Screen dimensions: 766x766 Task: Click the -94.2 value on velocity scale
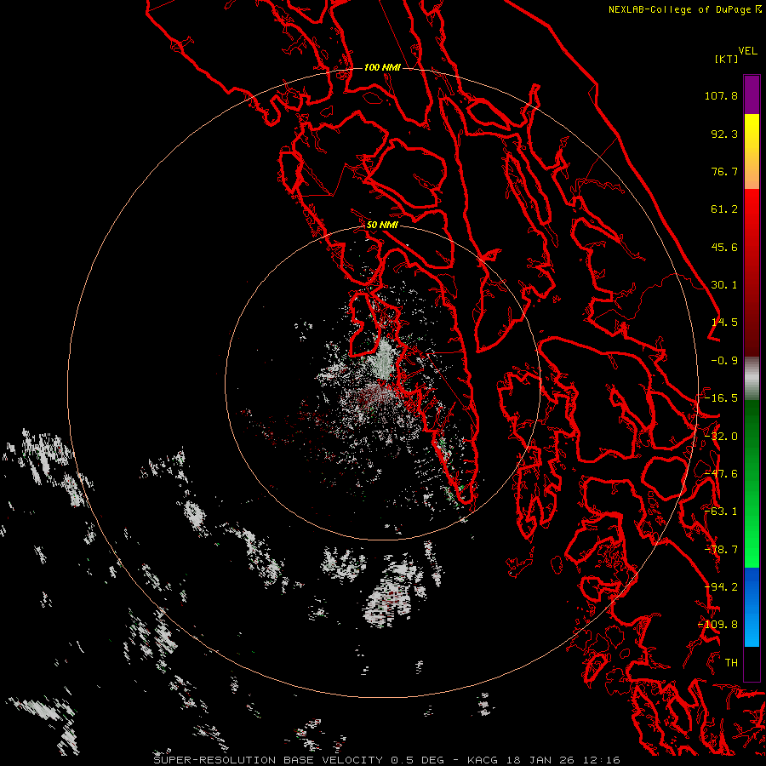pyautogui.click(x=721, y=587)
